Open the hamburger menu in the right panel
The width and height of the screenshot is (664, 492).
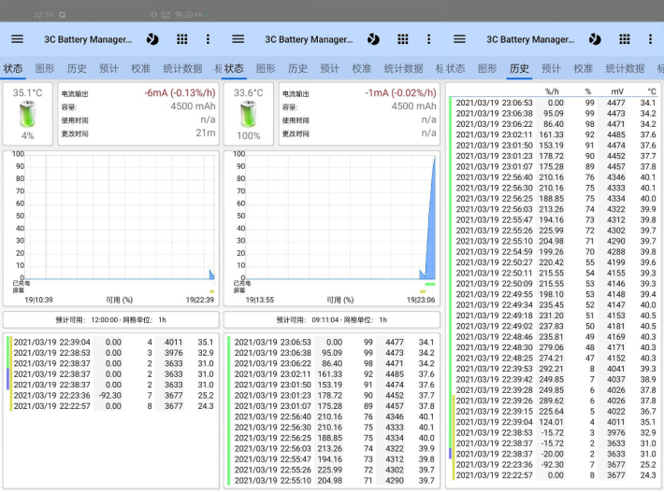(458, 39)
